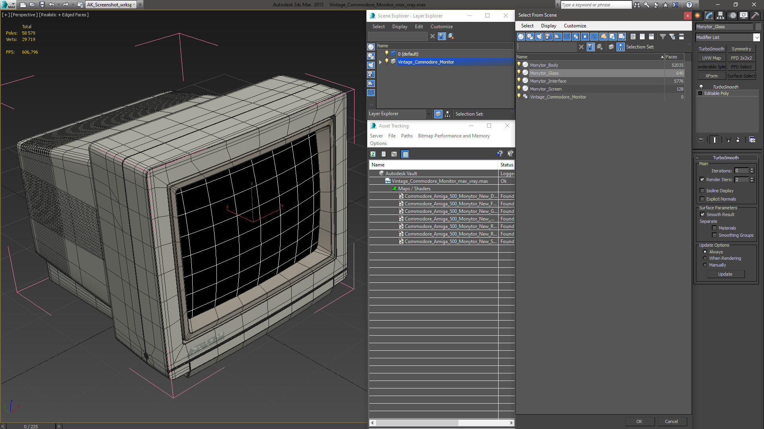Toggle Render Iters checkbox
Screen dimensions: 764x429
pos(702,180)
